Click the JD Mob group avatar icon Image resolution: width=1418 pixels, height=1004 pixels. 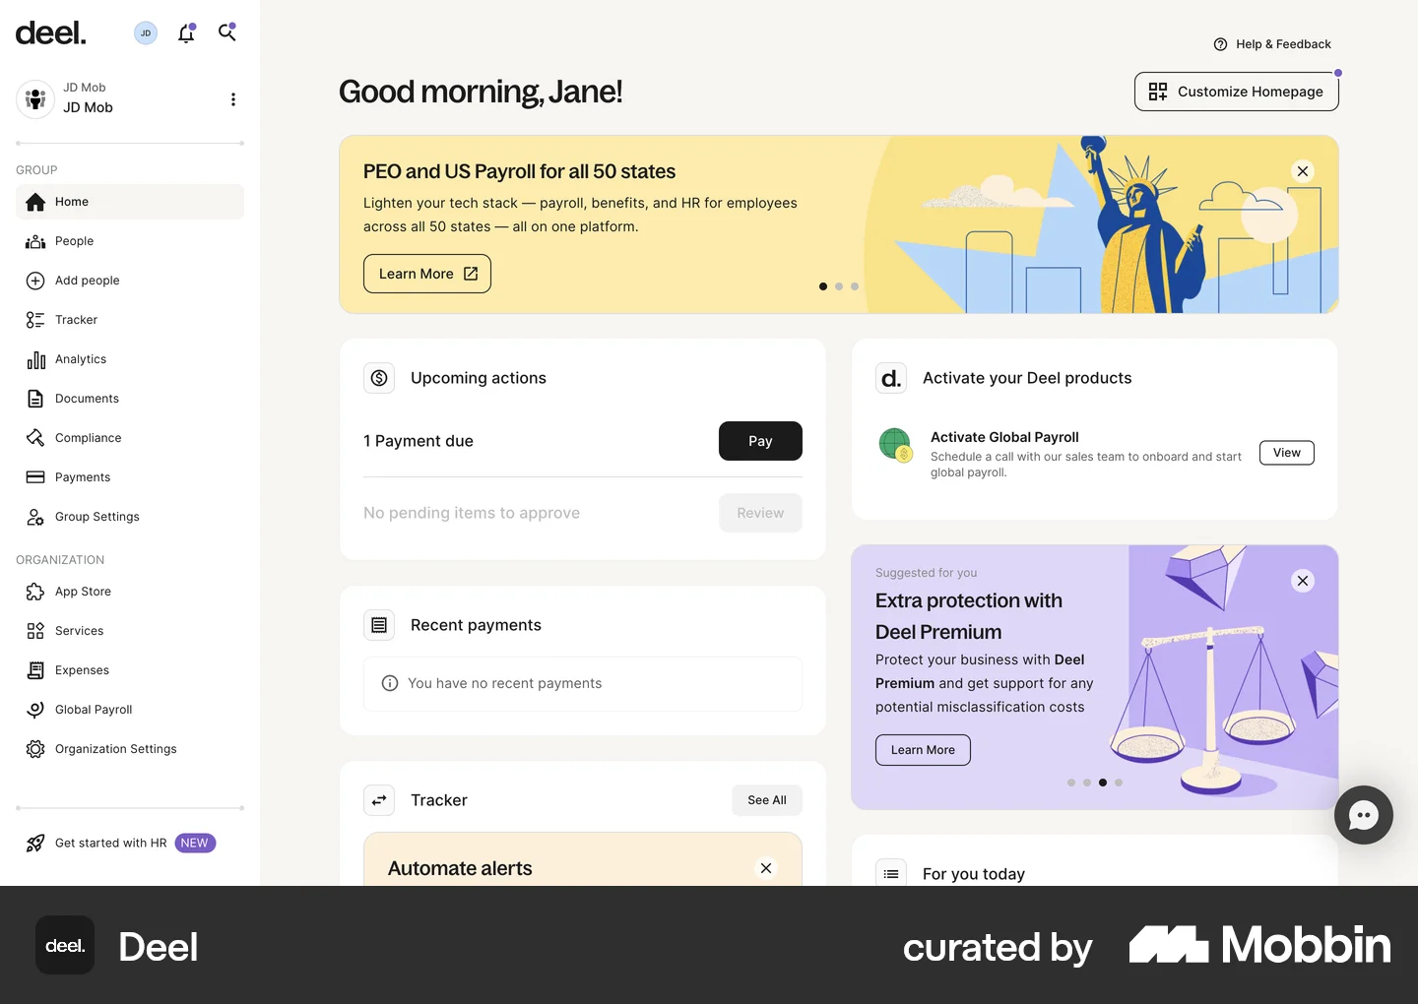(35, 99)
